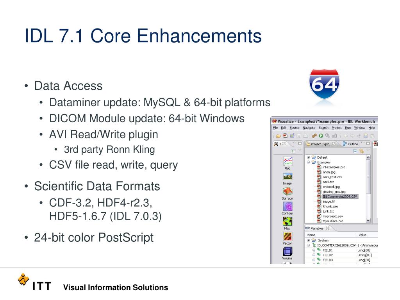400x300 pixels.
Task: Click the ITT diamond logo
Action: 23,279
